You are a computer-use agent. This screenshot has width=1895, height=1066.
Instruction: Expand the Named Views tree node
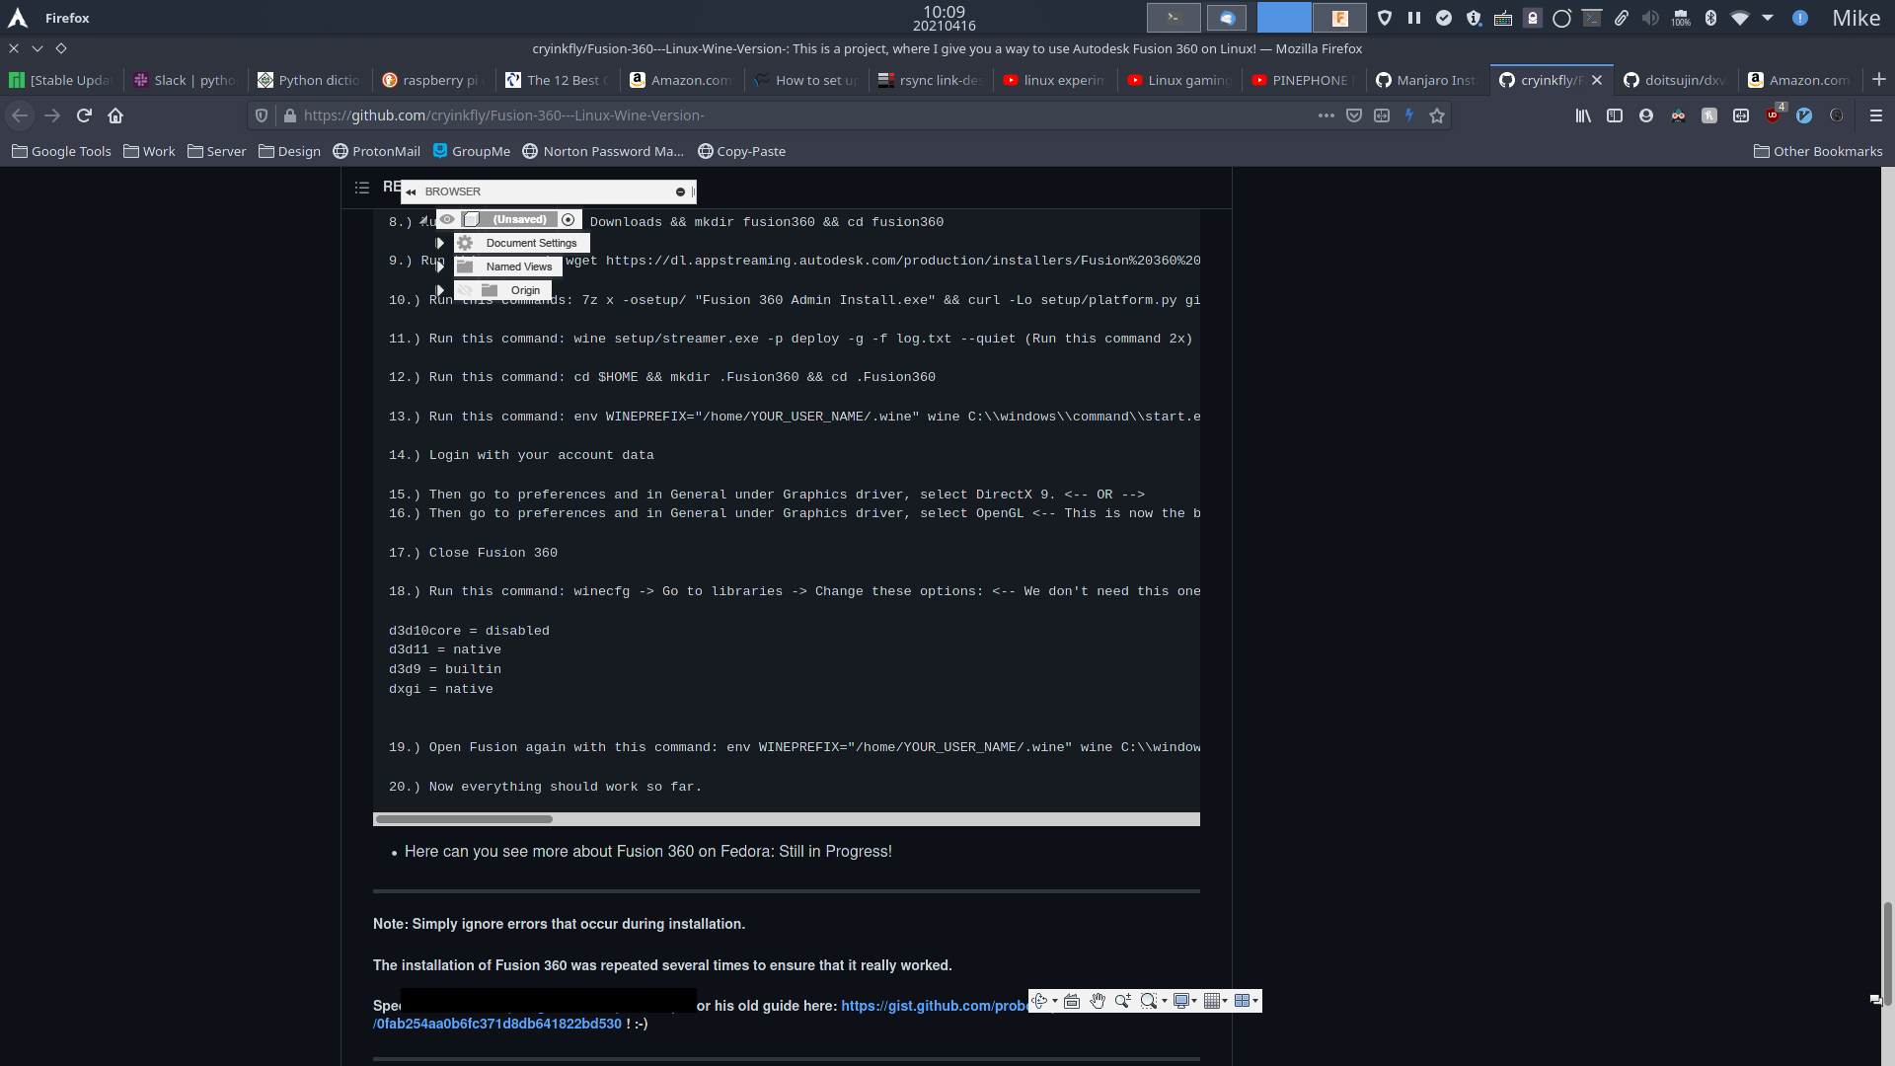click(x=440, y=266)
